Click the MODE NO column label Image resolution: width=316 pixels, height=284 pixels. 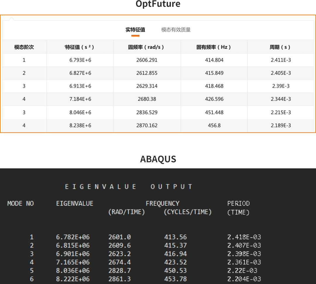(x=20, y=203)
